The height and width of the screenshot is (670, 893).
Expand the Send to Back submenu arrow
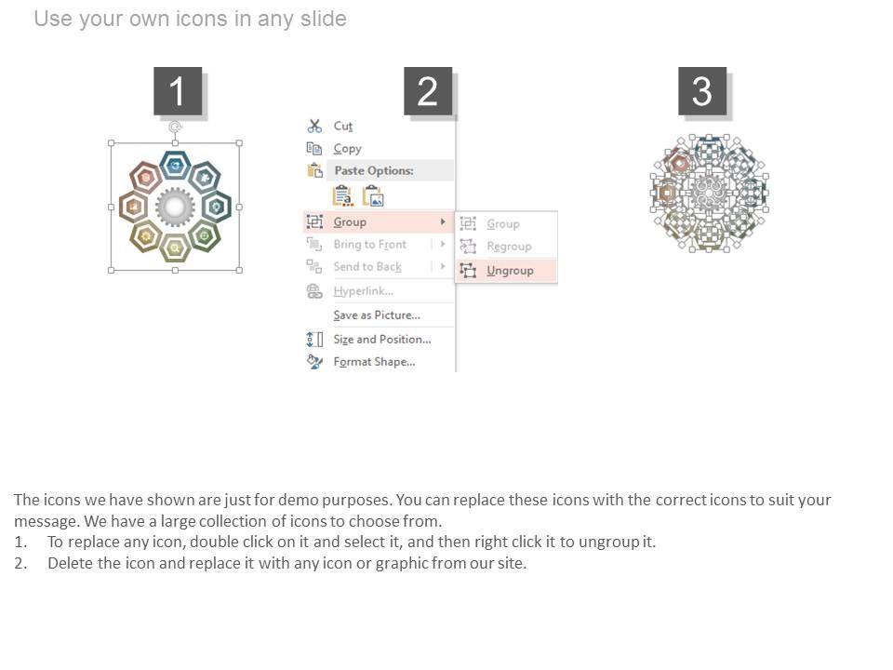click(443, 267)
